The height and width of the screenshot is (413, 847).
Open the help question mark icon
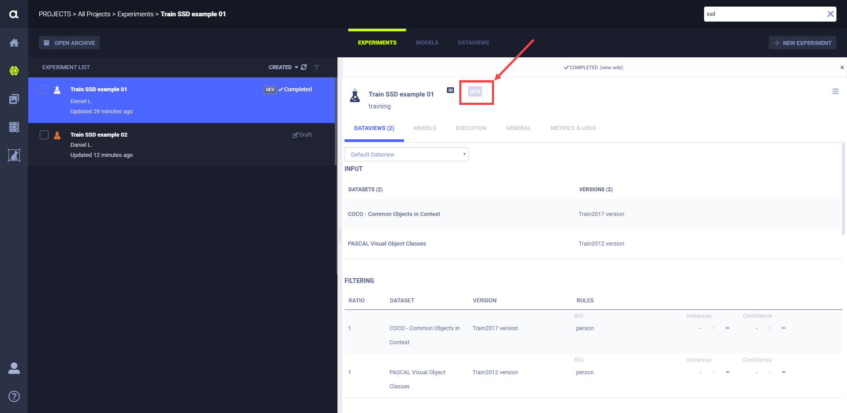[x=14, y=396]
